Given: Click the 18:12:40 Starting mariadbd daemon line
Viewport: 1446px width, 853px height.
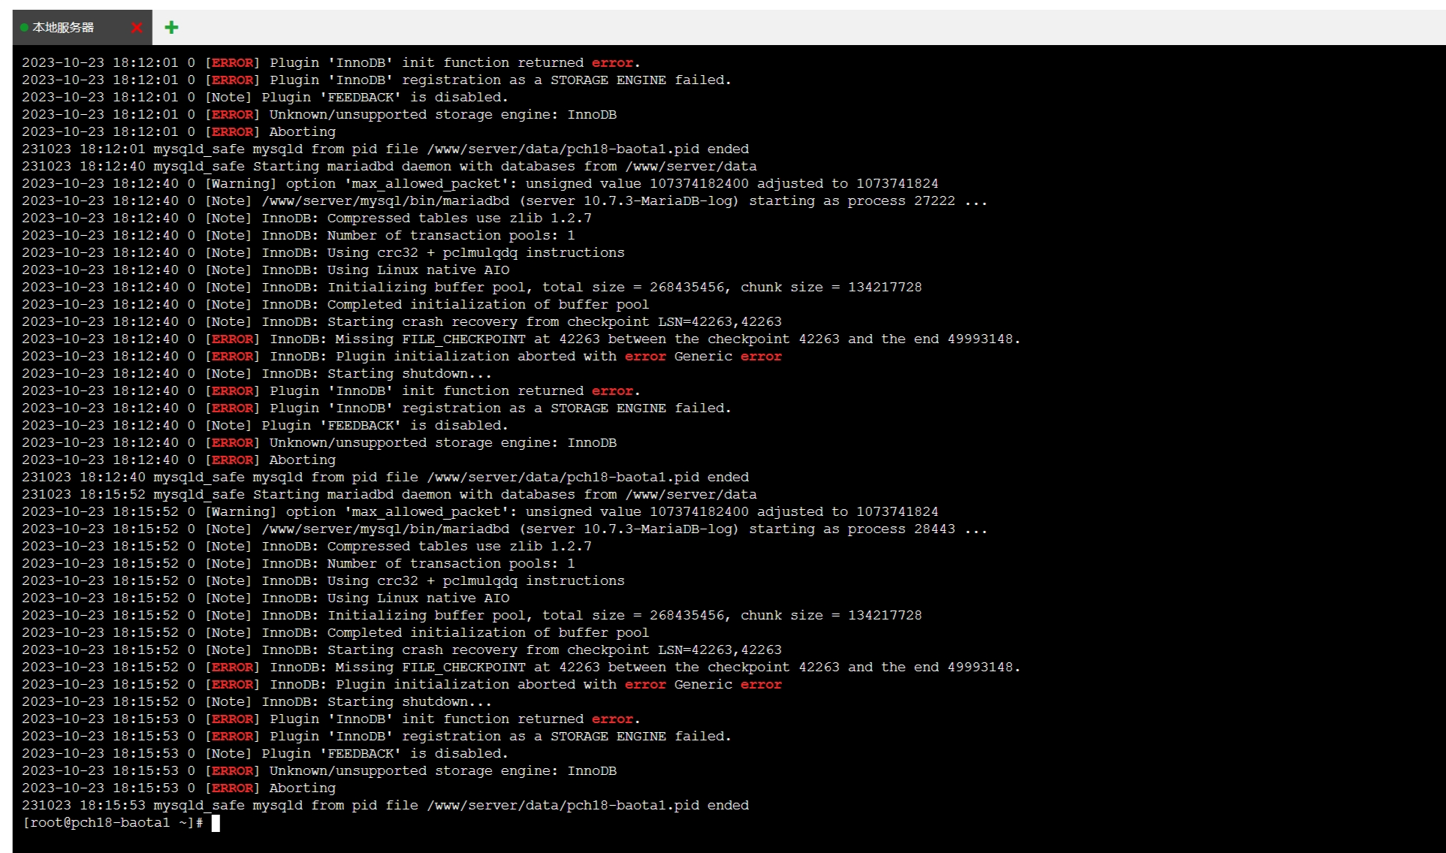Looking at the screenshot, I should click(x=388, y=167).
